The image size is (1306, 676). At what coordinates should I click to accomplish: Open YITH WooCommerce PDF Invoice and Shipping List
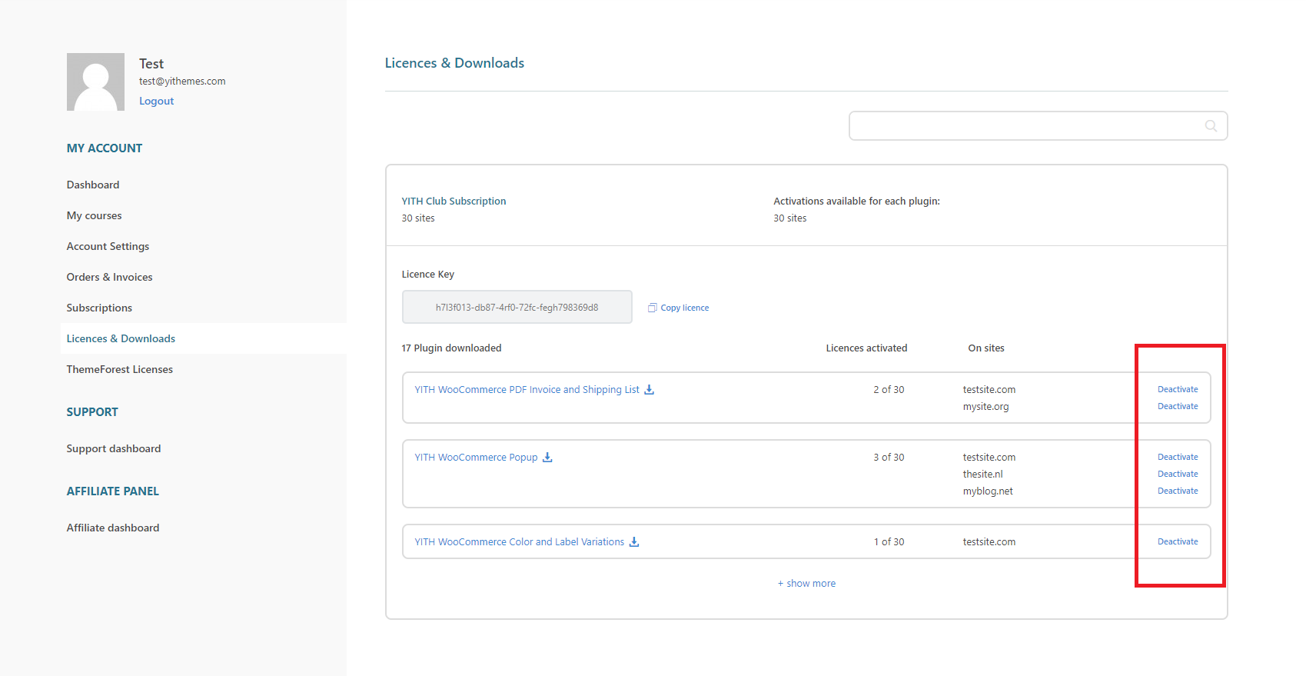pyautogui.click(x=527, y=390)
